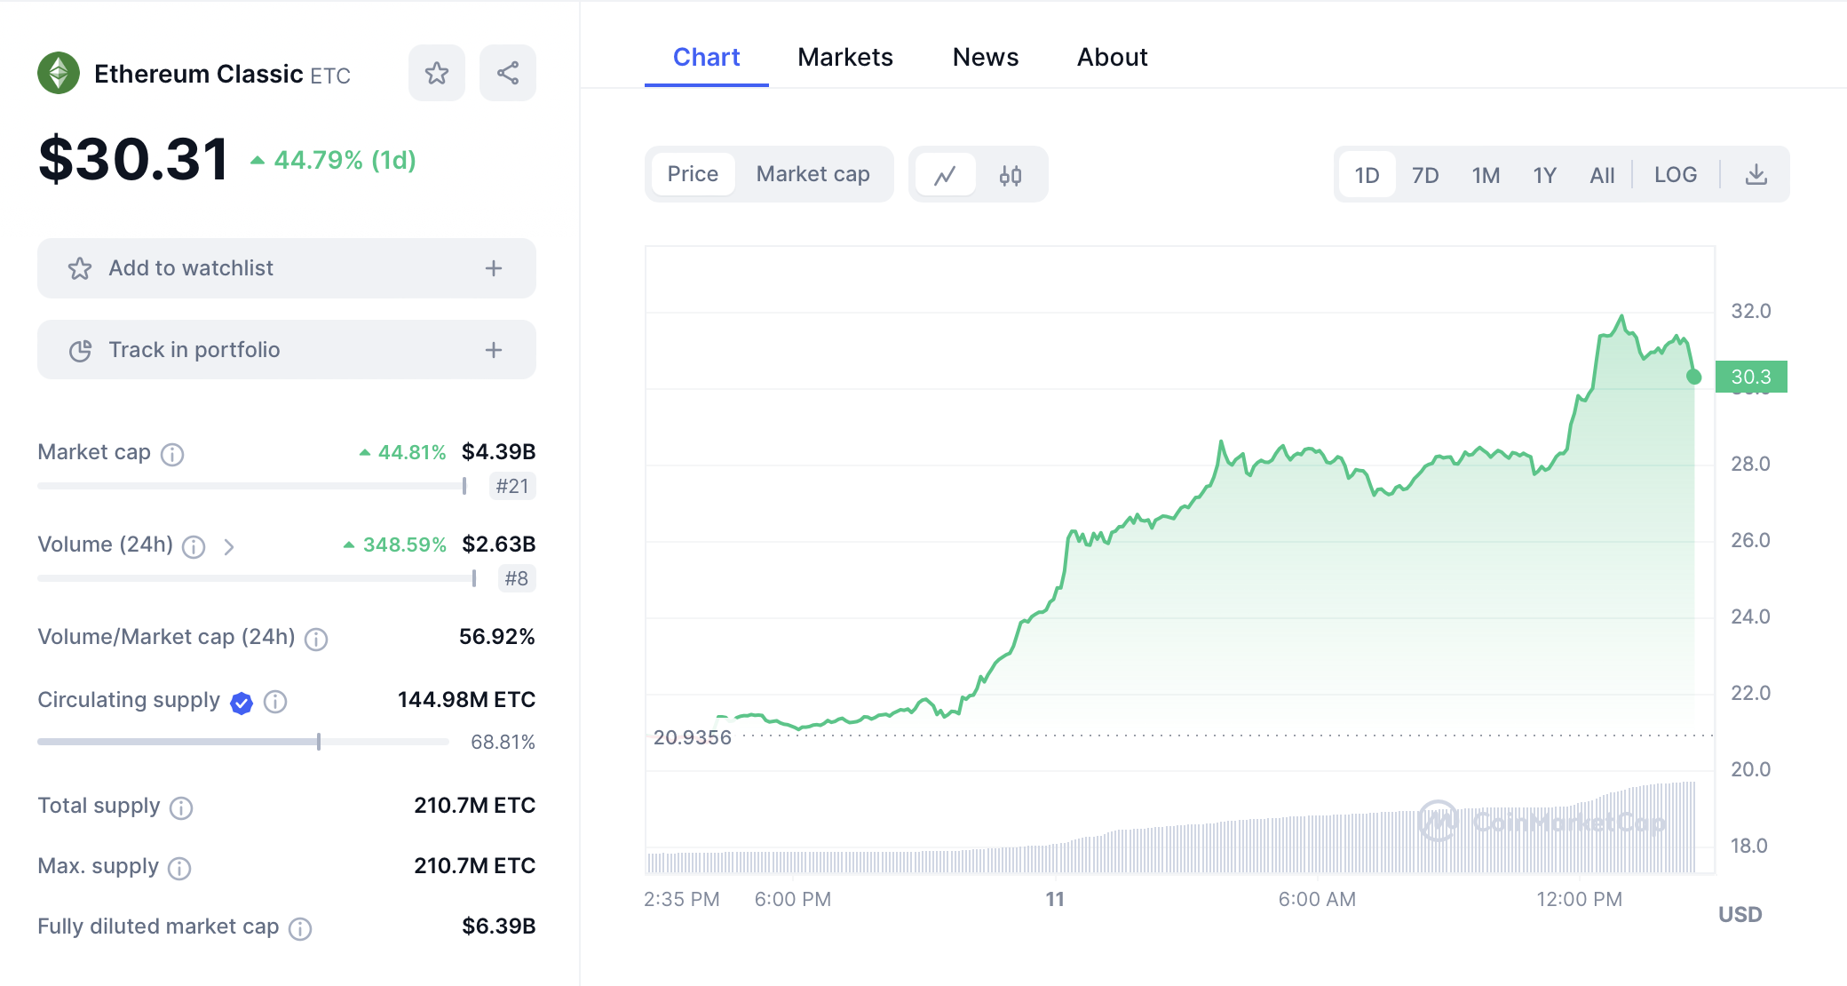
Task: Click the circulating supply progress bar
Action: [x=242, y=741]
